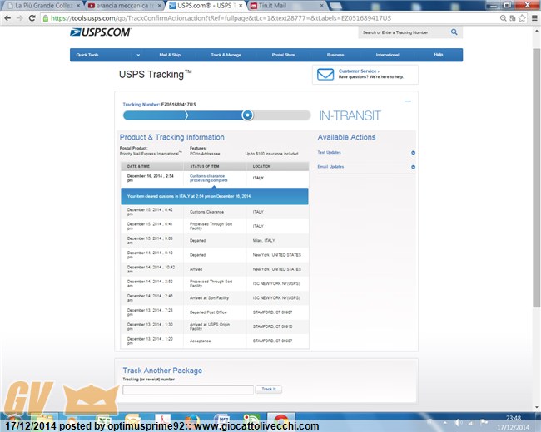Close the USPS.com tab
541x432 pixels.
[241, 6]
